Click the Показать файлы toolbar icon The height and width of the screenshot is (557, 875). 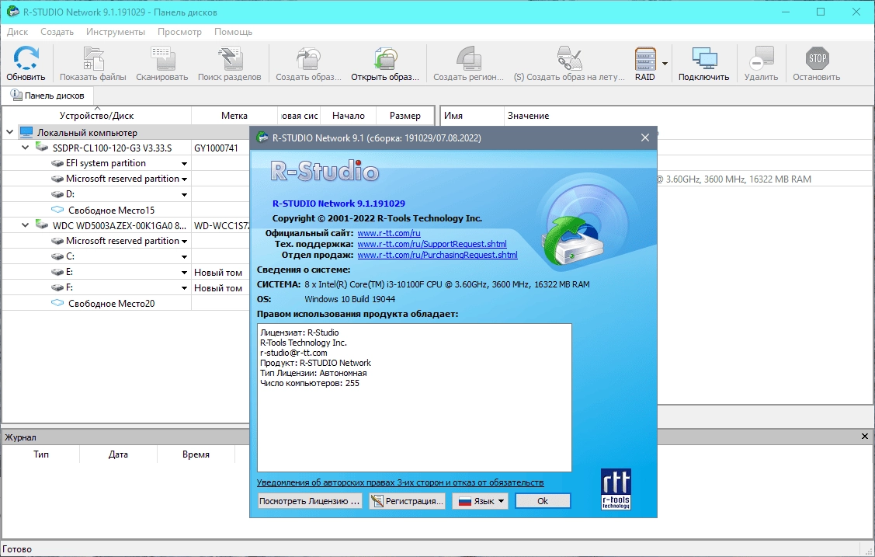point(93,58)
